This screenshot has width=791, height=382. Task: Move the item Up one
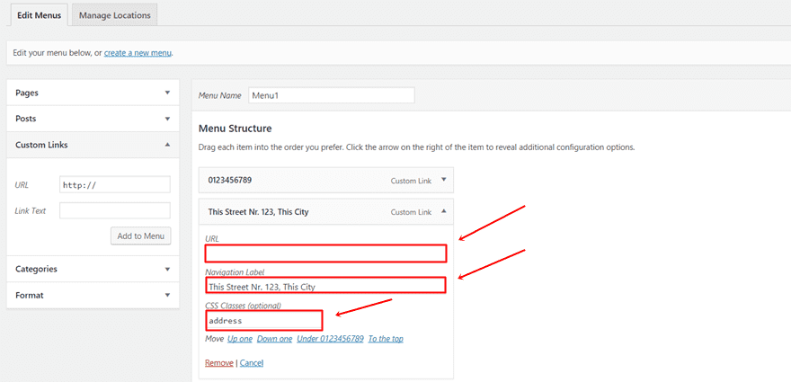click(x=240, y=339)
